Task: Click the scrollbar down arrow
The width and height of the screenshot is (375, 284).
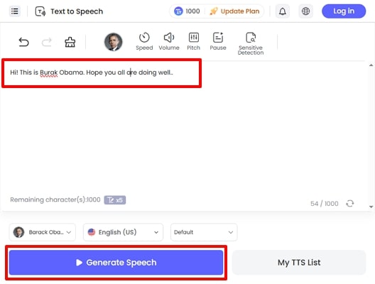Action: pos(371,207)
